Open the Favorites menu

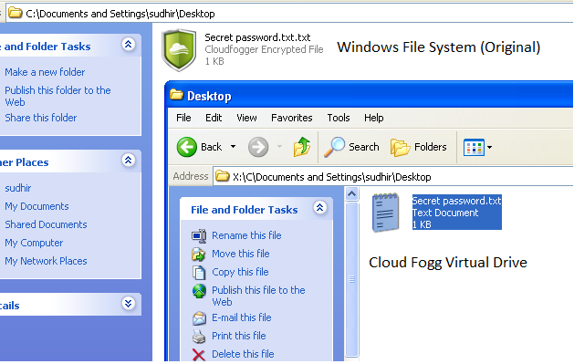(291, 118)
